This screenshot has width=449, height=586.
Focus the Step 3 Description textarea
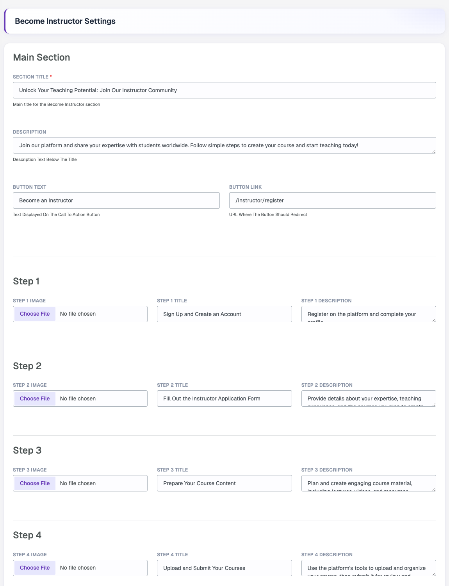(369, 483)
